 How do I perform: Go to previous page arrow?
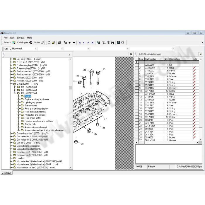pos(84,43)
